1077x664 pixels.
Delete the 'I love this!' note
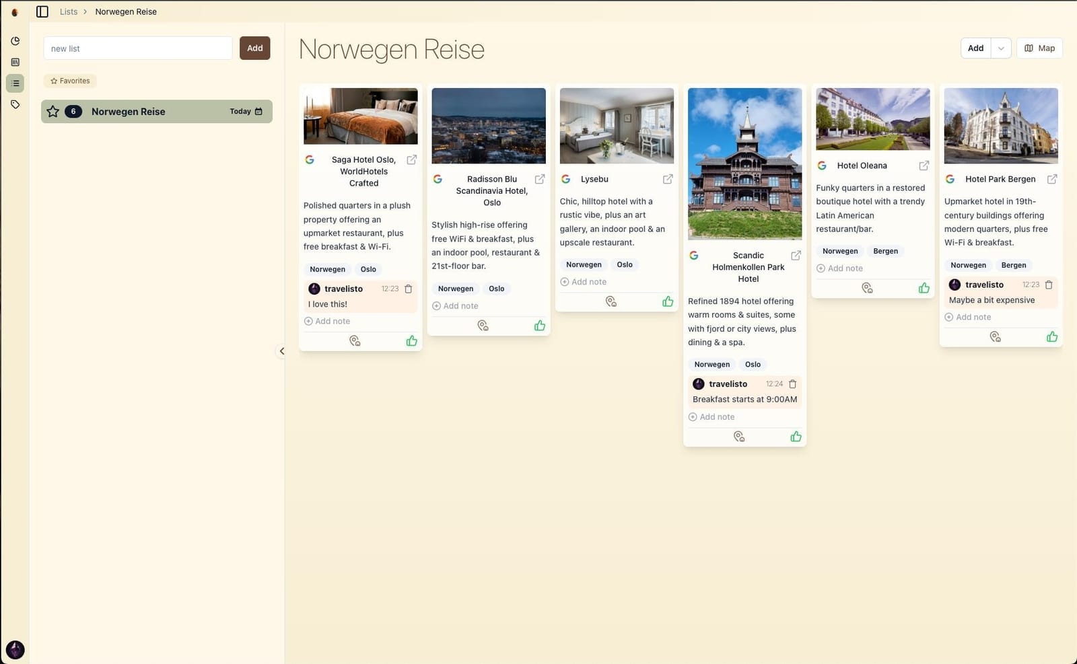(408, 289)
